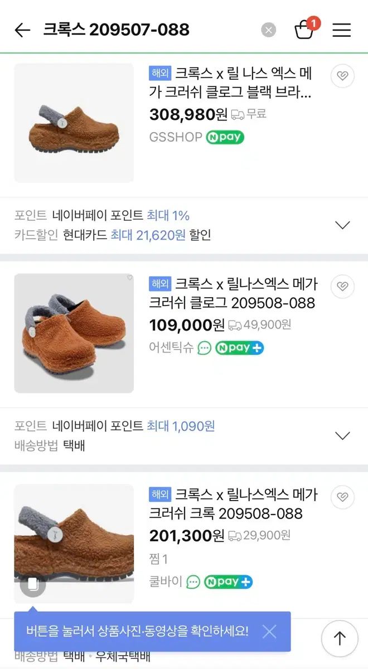Viewport: 368px width, 669px height.
Task: Tap the Npay plus badge for 어센틱슈
Action: pos(240,348)
